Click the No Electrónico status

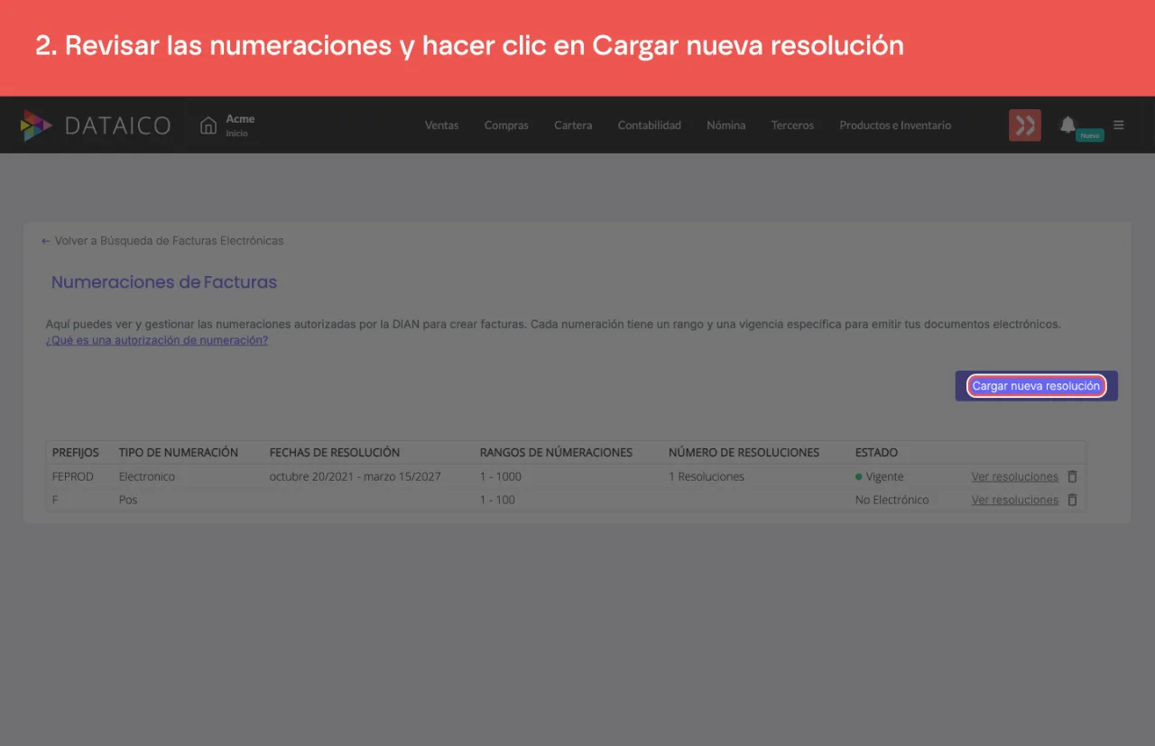892,500
